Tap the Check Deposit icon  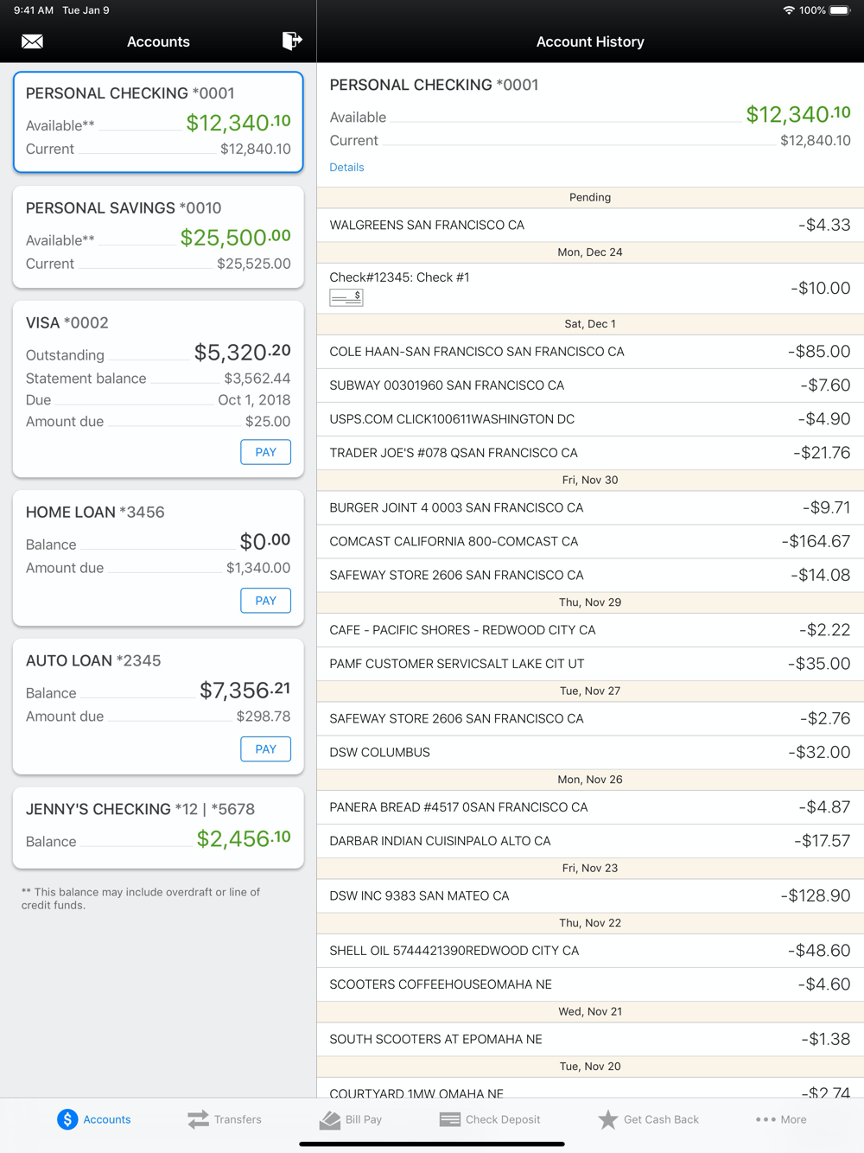[450, 1119]
